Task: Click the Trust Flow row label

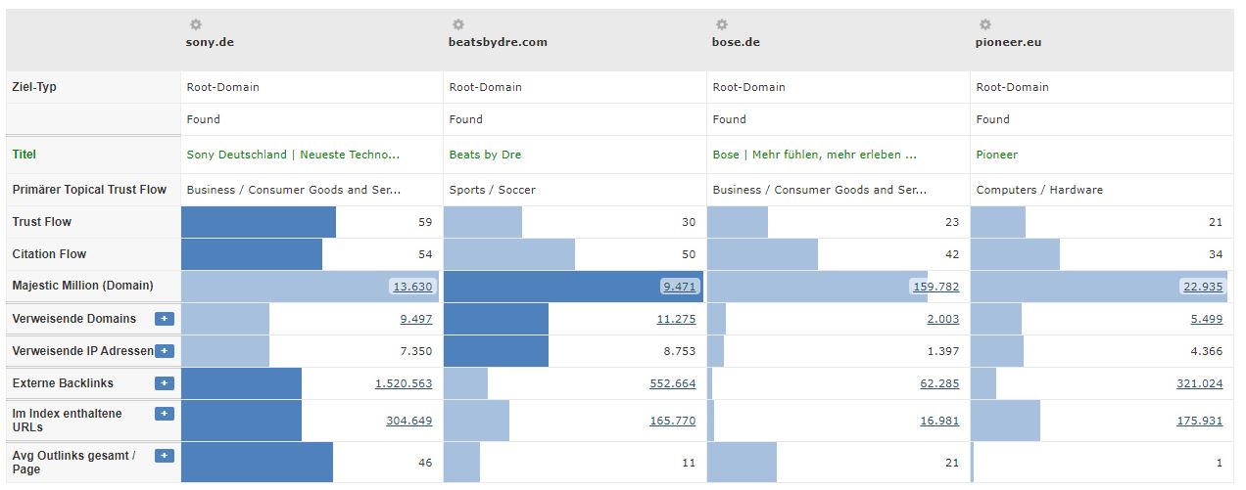Action: point(42,222)
